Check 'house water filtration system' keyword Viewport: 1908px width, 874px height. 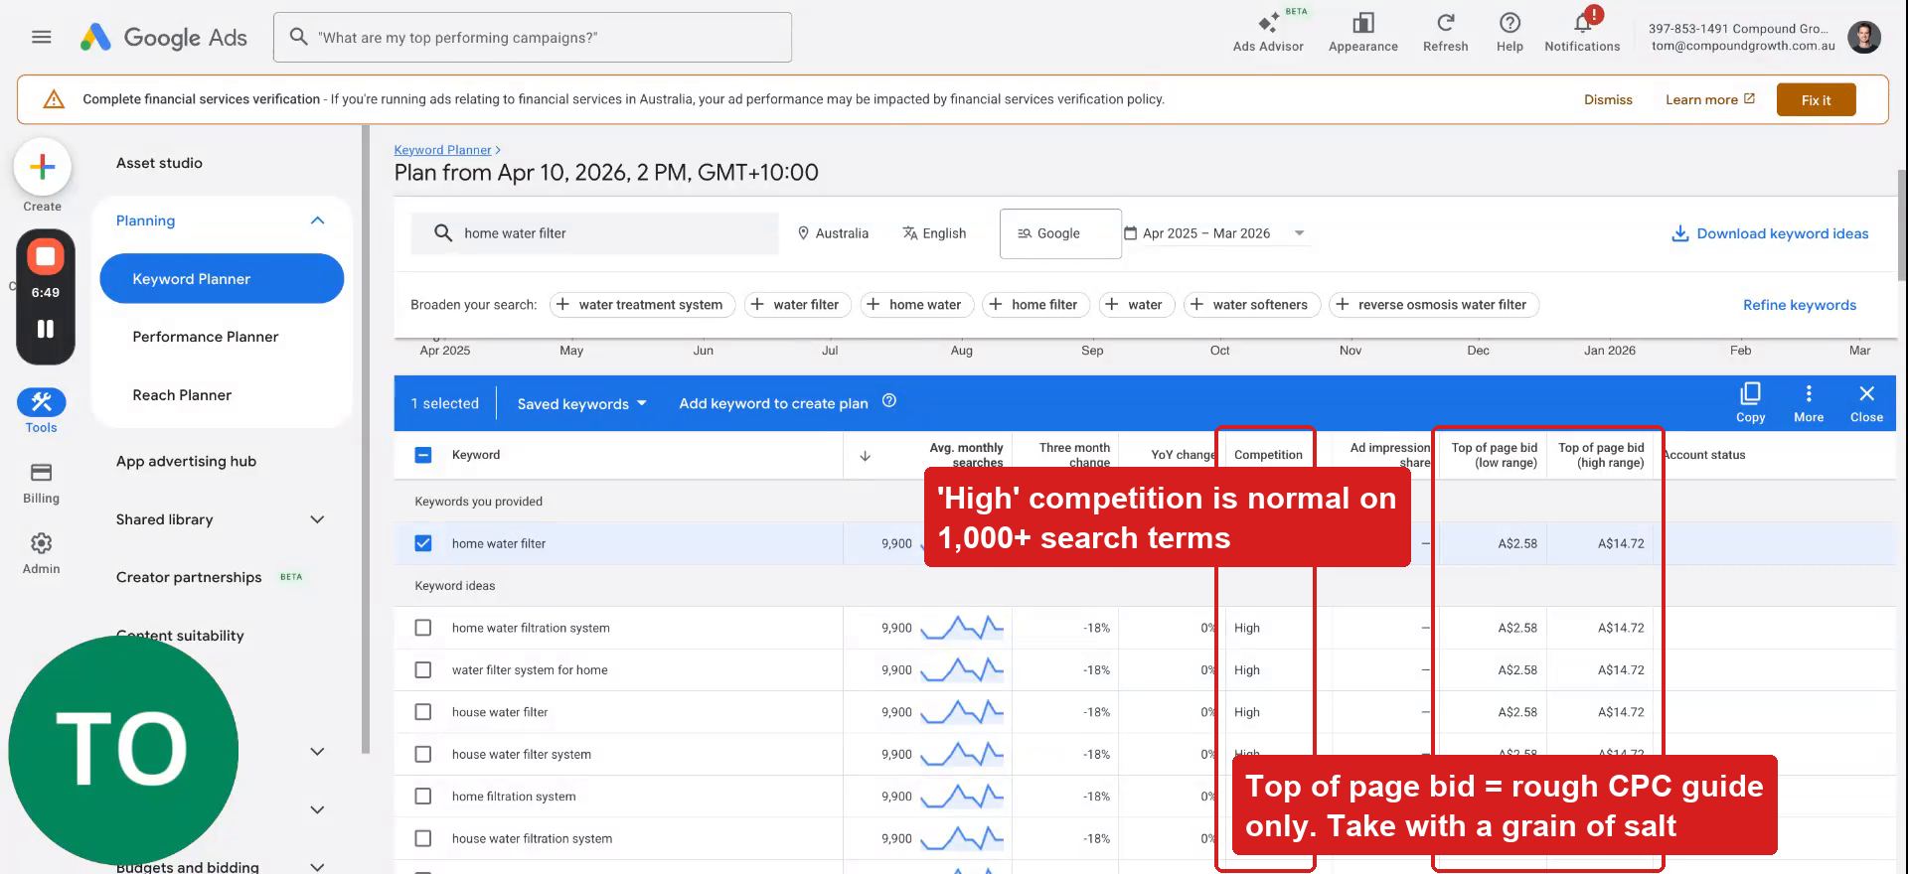(423, 838)
